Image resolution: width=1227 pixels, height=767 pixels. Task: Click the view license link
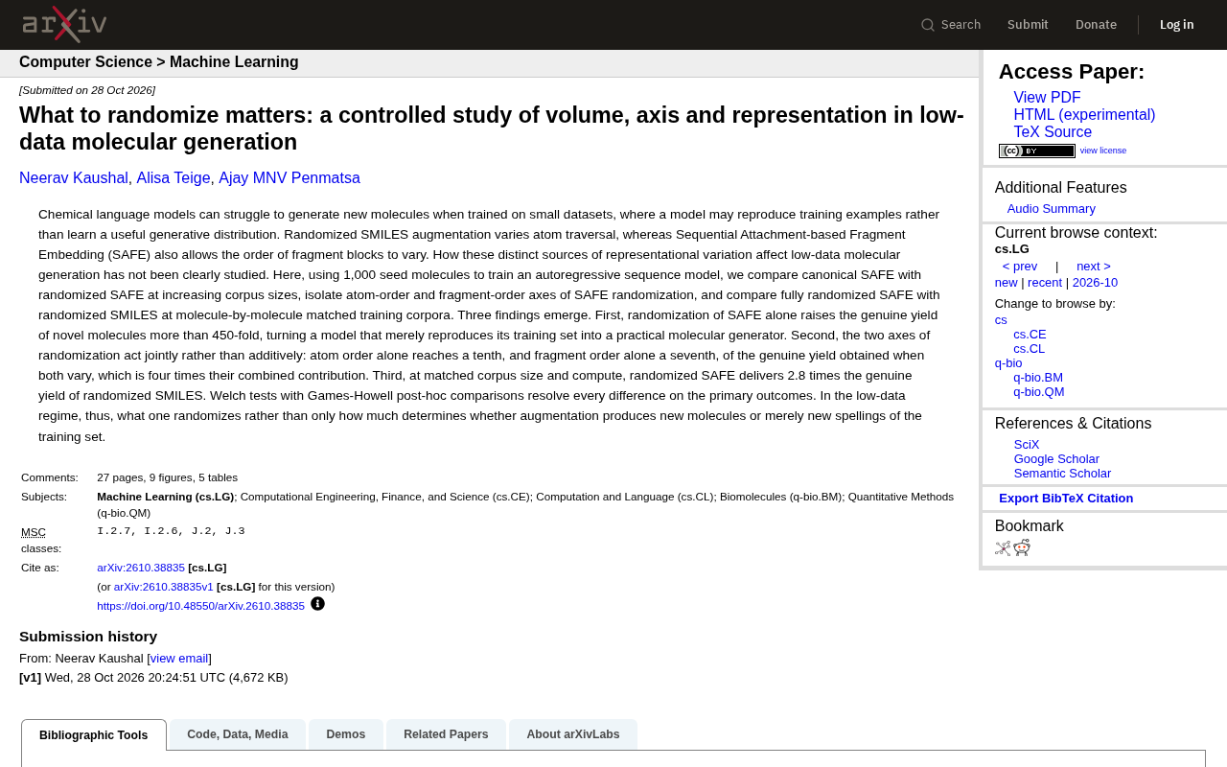click(1103, 151)
